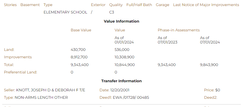Click the Value Information section heading
The width and height of the screenshot is (242, 107).
point(122,21)
